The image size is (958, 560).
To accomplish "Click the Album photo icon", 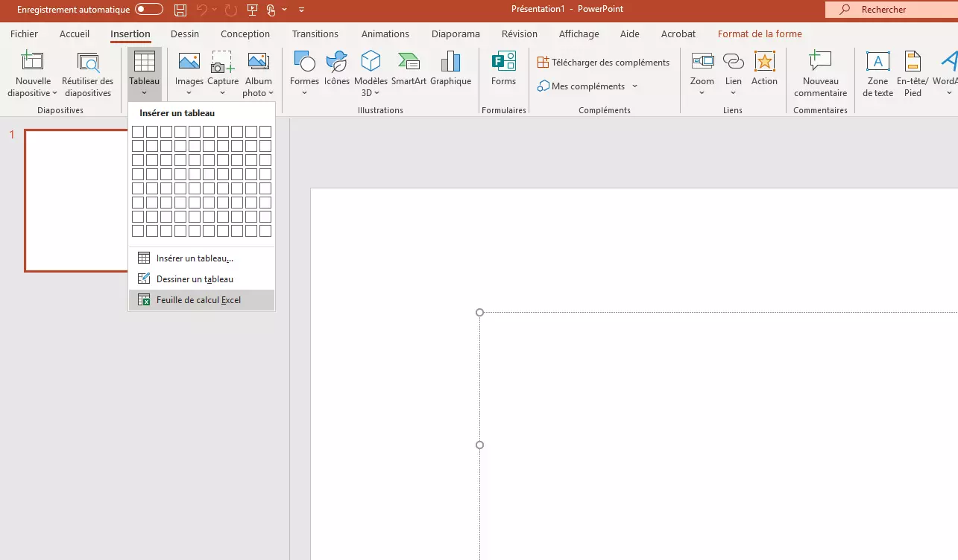I will (259, 61).
